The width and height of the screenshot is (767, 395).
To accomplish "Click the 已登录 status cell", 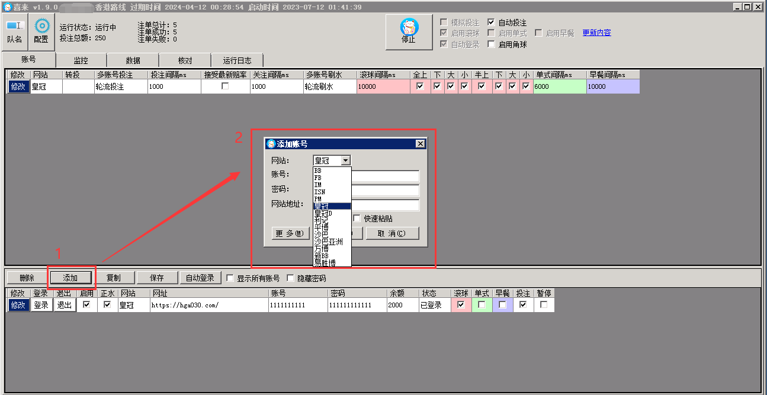I will click(x=434, y=305).
